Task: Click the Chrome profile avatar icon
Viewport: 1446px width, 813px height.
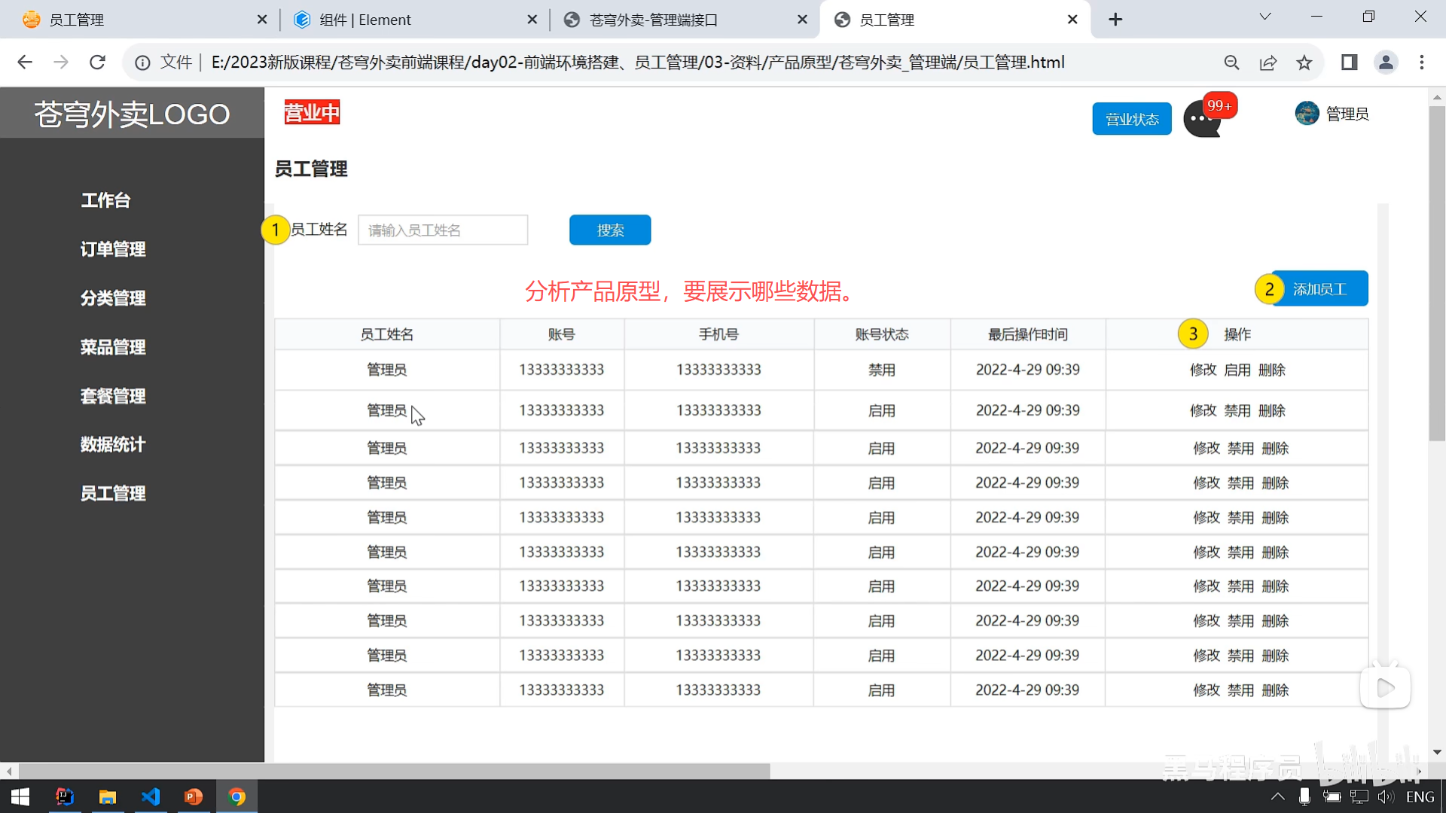Action: click(x=1385, y=62)
